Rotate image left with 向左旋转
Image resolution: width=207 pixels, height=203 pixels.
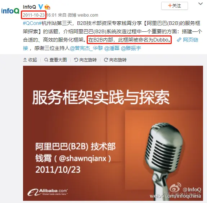85,60
